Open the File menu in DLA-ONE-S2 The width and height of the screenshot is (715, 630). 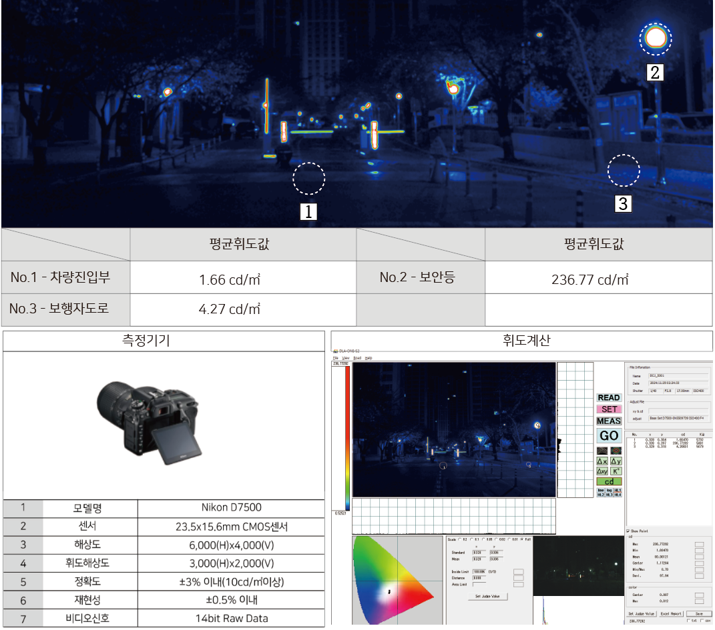335,358
